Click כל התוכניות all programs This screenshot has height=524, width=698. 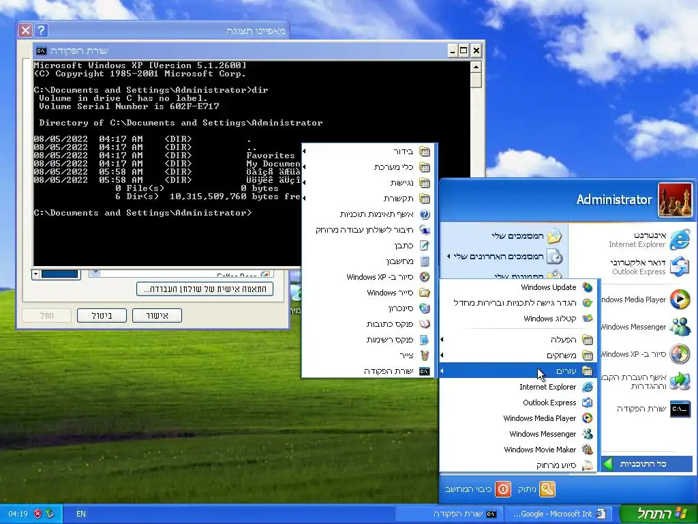[x=647, y=464]
